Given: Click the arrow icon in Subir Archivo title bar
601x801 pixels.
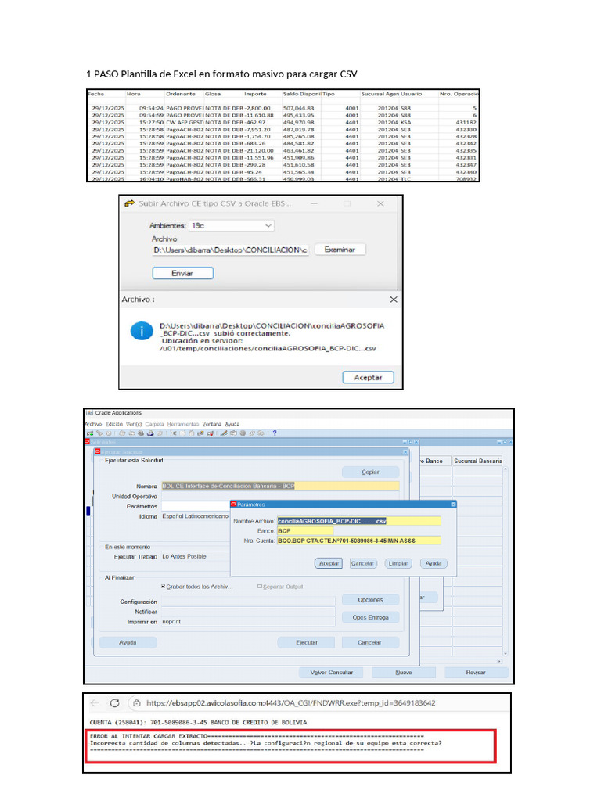Looking at the screenshot, I should click(129, 203).
